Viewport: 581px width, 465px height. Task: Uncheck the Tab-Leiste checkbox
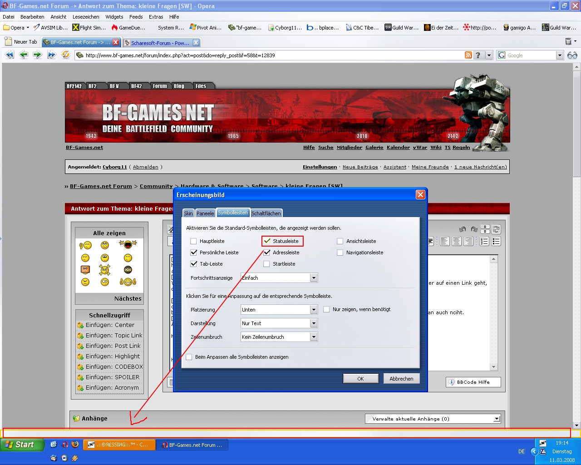tap(194, 264)
